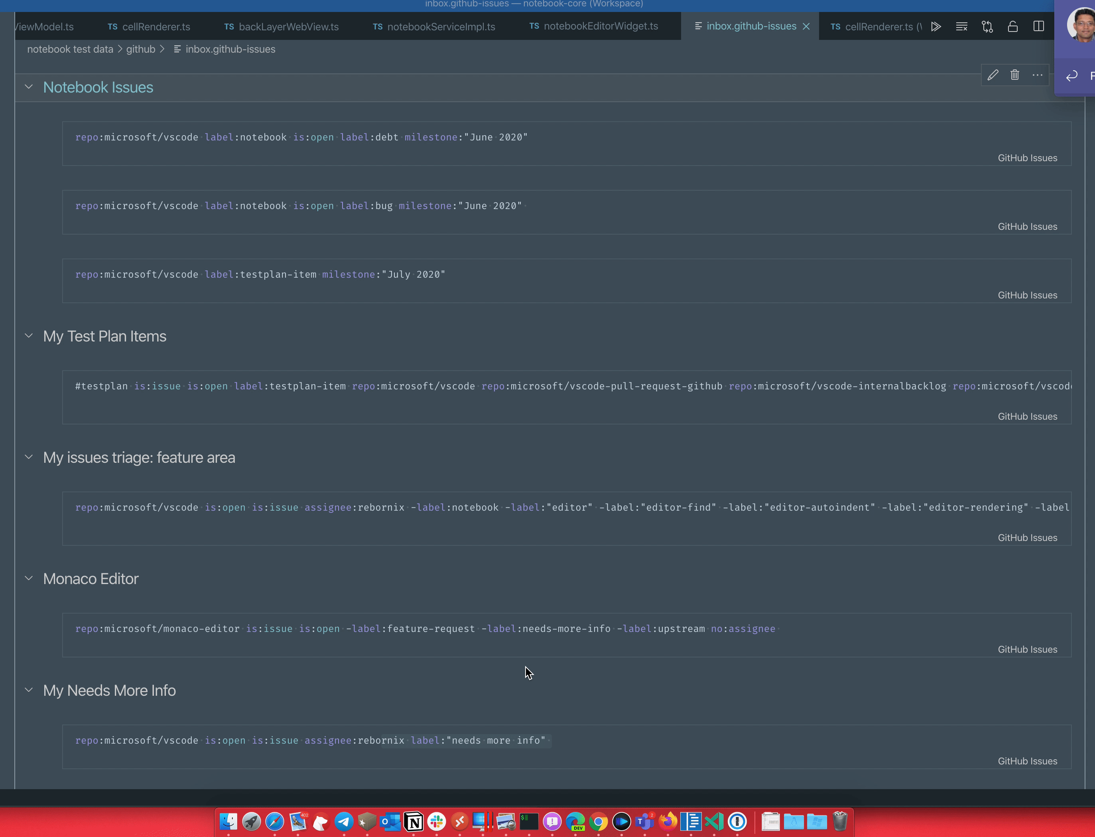Click the Notebook Issues heading
This screenshot has height=837, width=1095.
[x=98, y=88]
